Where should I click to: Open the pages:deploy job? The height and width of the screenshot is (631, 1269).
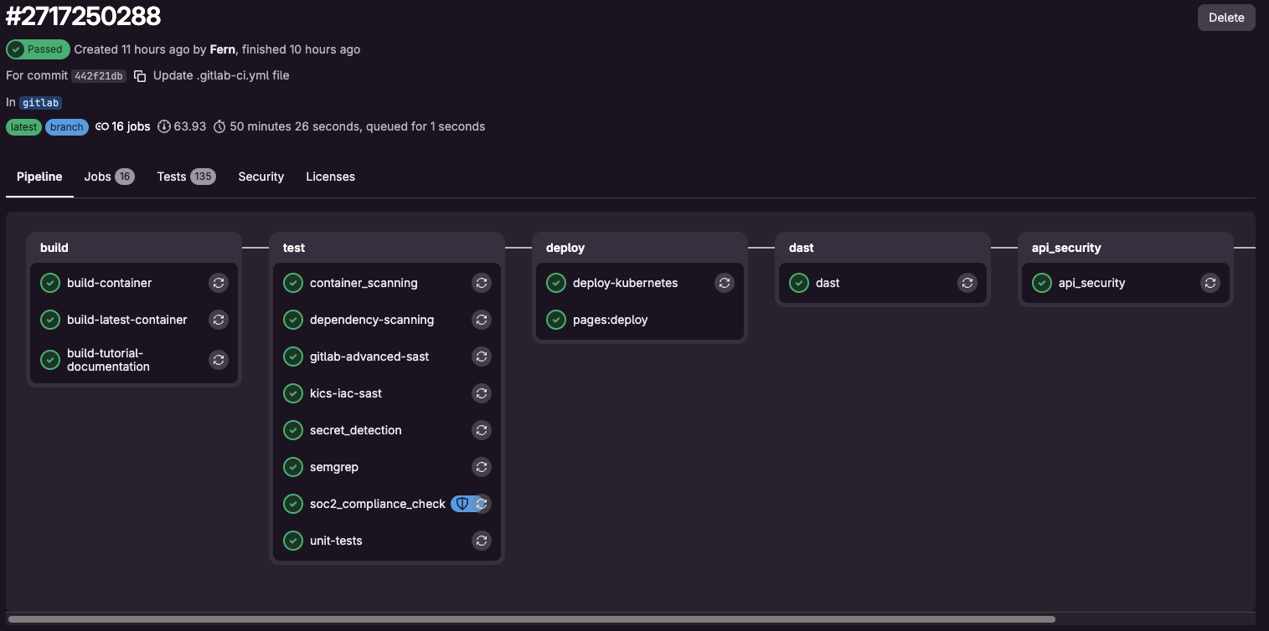[x=611, y=320]
